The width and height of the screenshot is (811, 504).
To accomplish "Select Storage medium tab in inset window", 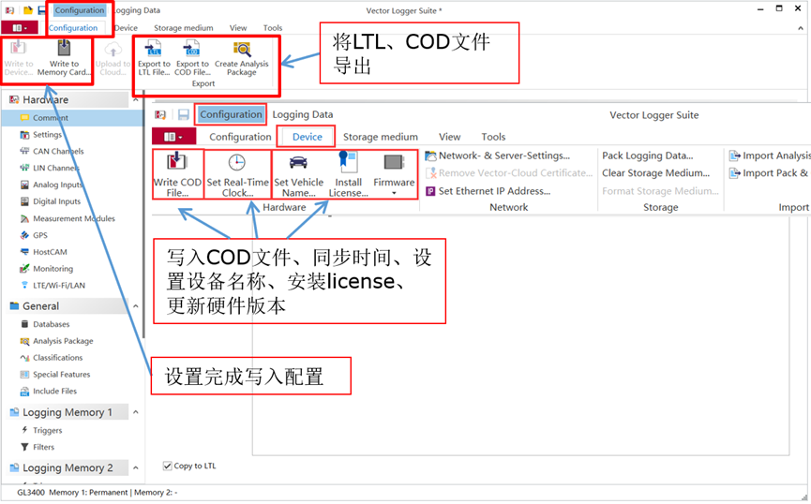I will pos(380,137).
